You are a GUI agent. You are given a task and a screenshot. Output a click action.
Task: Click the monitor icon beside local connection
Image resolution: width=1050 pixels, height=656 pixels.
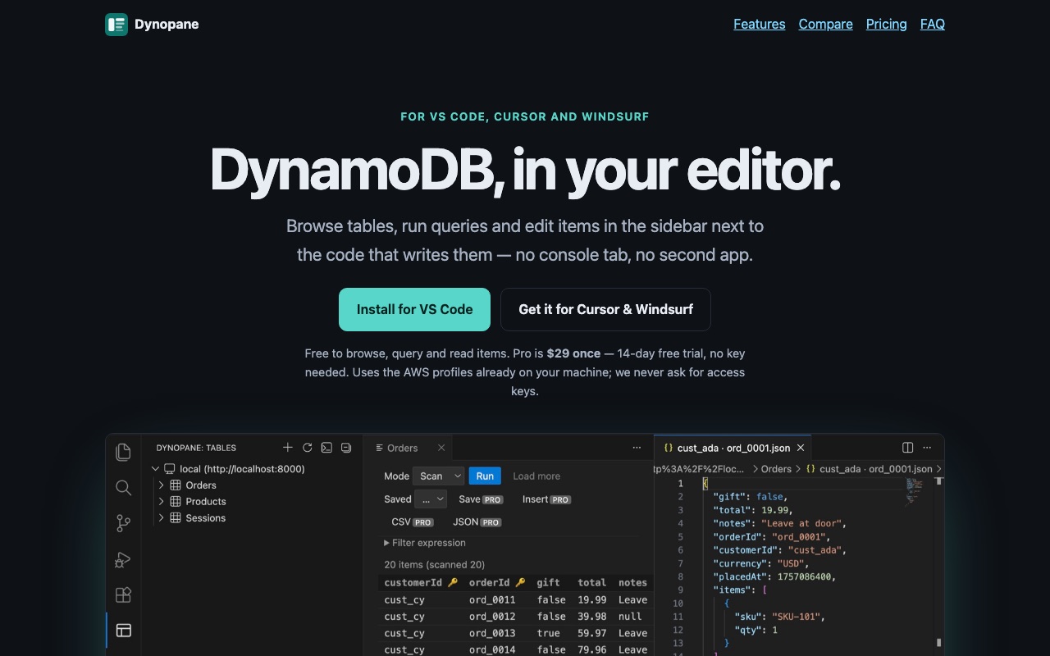[170, 469]
